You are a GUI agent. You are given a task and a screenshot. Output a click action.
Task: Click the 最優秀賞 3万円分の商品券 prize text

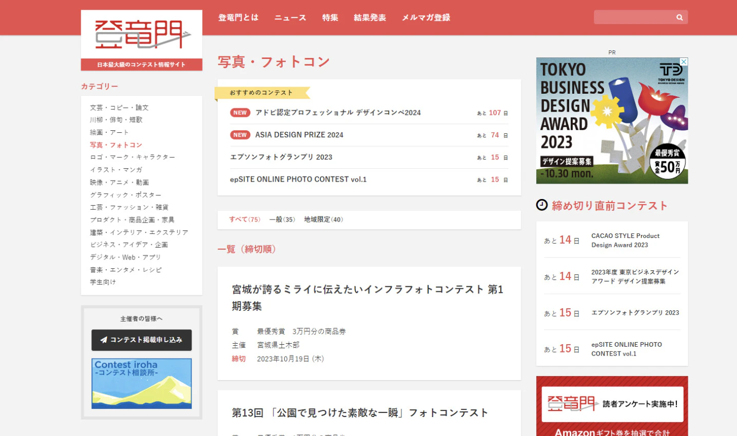[x=301, y=331]
